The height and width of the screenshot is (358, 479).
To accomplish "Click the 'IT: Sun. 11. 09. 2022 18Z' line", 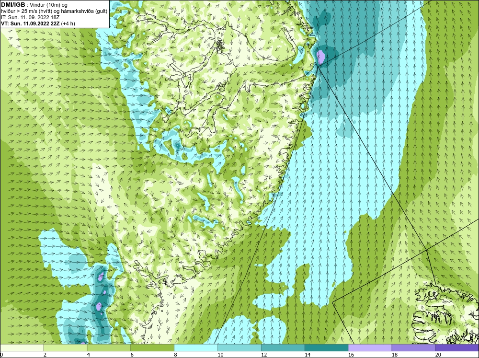I will (x=30, y=17).
